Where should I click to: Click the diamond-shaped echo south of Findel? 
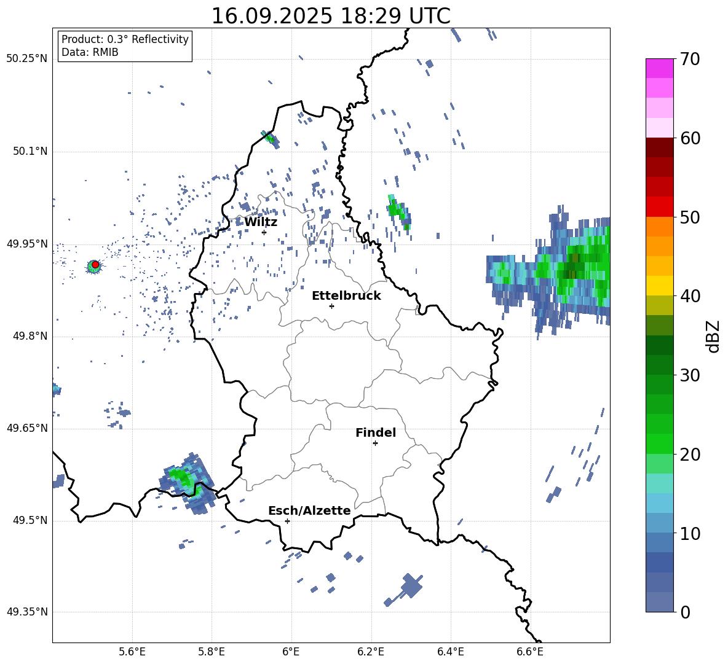411,585
